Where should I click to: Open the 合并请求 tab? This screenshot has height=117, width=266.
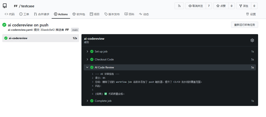tap(42, 14)
